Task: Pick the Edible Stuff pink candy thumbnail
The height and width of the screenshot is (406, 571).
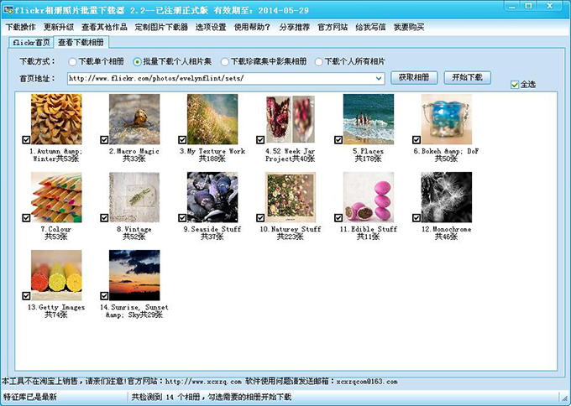Action: point(369,197)
